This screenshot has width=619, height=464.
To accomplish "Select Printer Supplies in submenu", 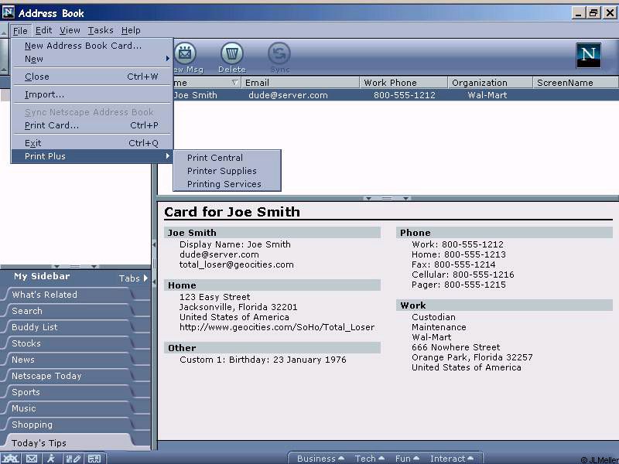I will click(227, 171).
